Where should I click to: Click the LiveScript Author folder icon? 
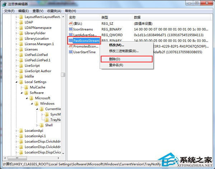[x=21, y=71]
